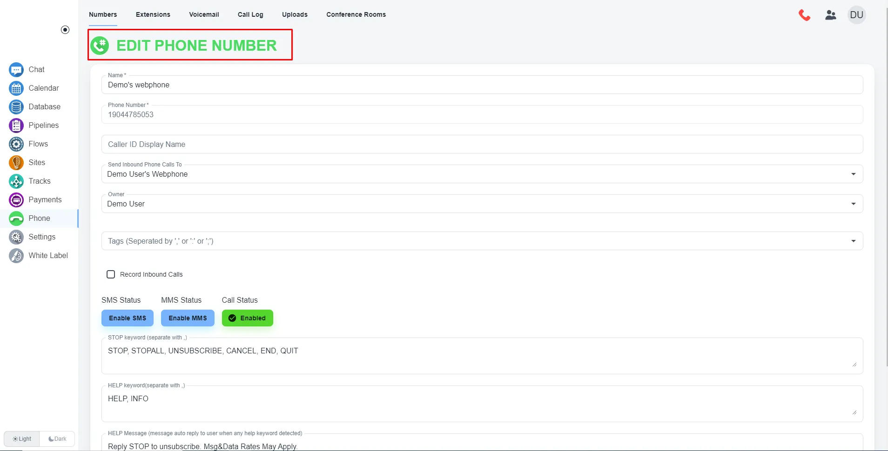Open the Pipelines sidebar icon
This screenshot has height=451, width=888.
[16, 126]
